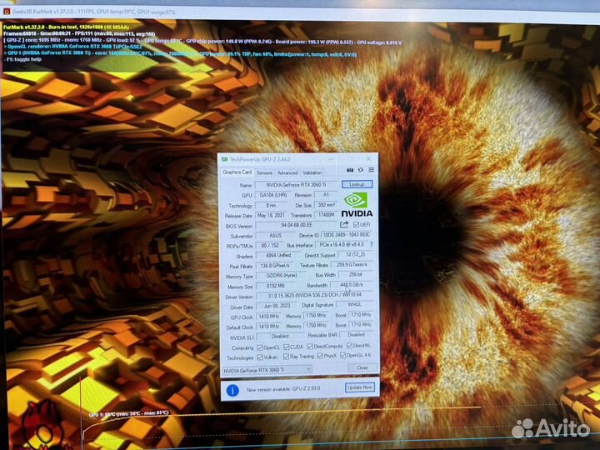The width and height of the screenshot is (600, 450).
Task: Click the Update Now button
Action: 360,387
